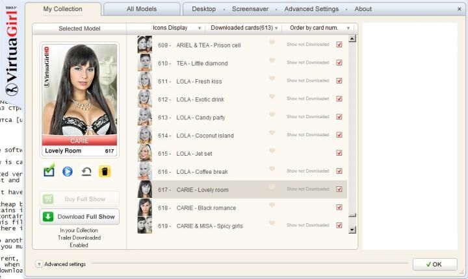Select row 617 - CARIE - Lovely room
The height and width of the screenshot is (279, 468).
tap(242, 189)
